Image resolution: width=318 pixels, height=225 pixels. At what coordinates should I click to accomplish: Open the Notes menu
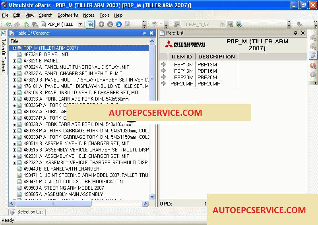coord(89,15)
